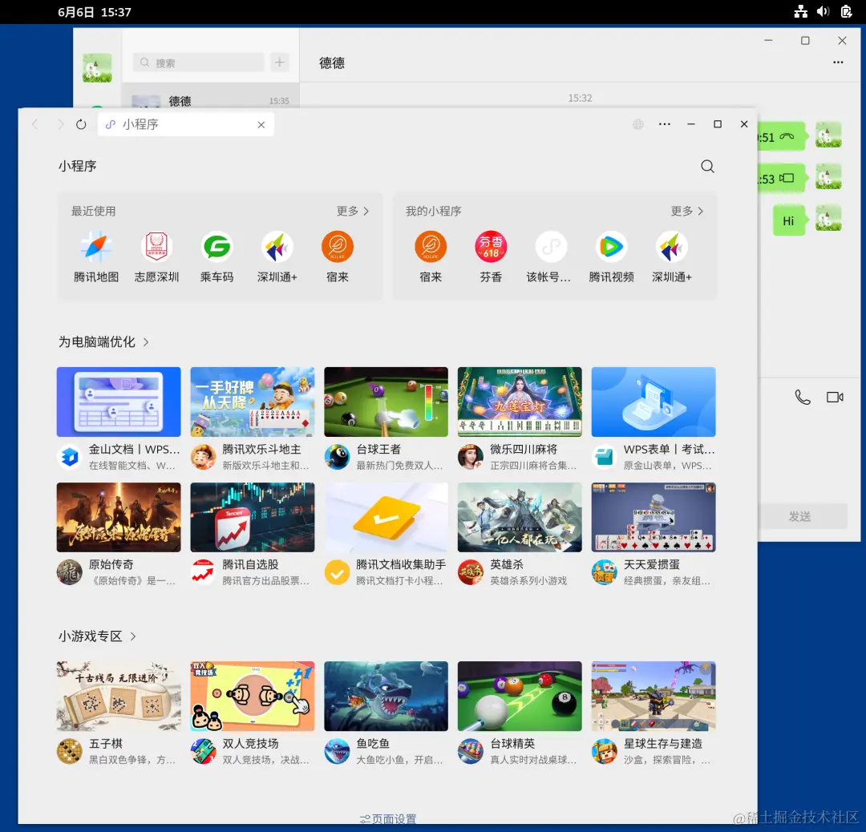
Task: Open the 乘车码 mini program icon
Action: 216,246
